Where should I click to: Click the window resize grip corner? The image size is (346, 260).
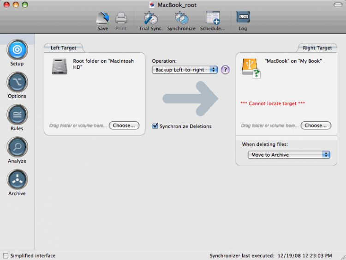(x=343, y=257)
